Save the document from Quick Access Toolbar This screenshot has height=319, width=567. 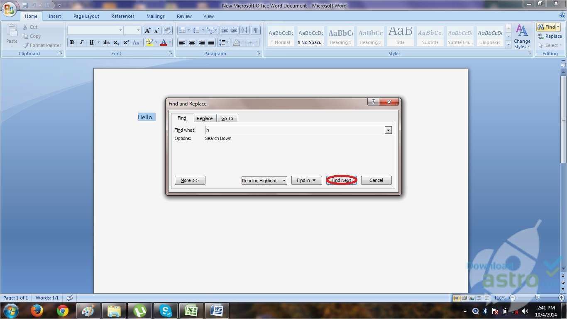25,5
